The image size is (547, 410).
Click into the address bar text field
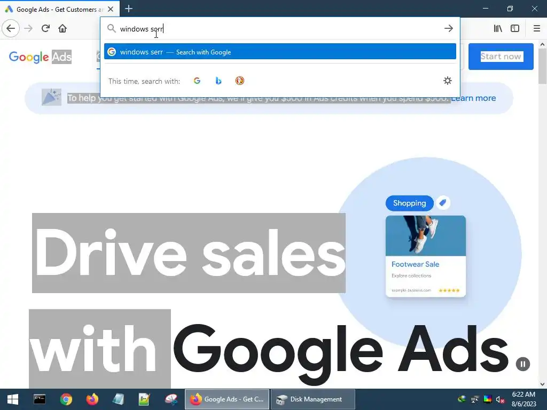coord(279,29)
